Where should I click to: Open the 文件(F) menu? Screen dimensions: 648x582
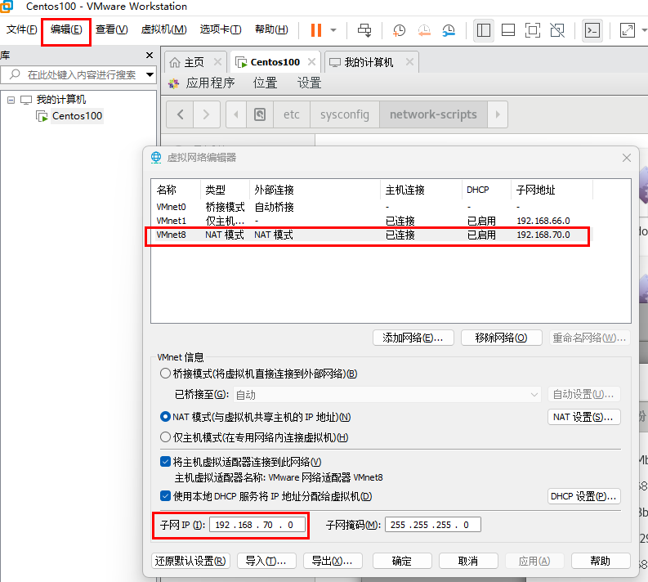22,29
